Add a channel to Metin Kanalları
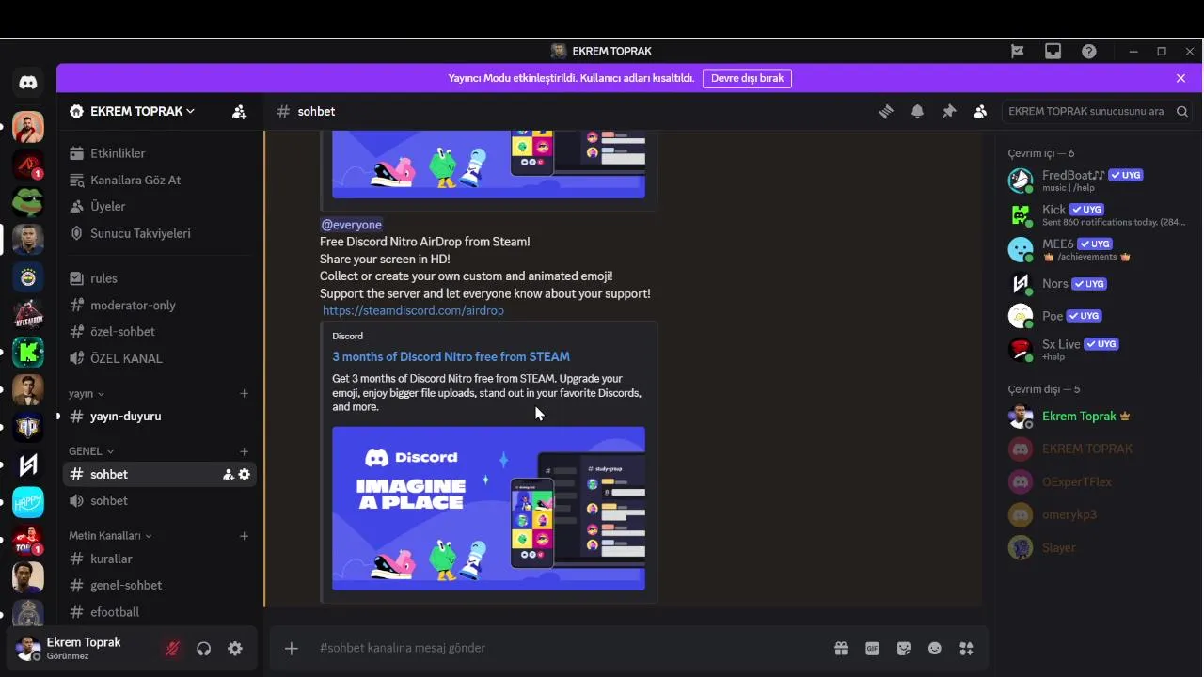 (245, 536)
